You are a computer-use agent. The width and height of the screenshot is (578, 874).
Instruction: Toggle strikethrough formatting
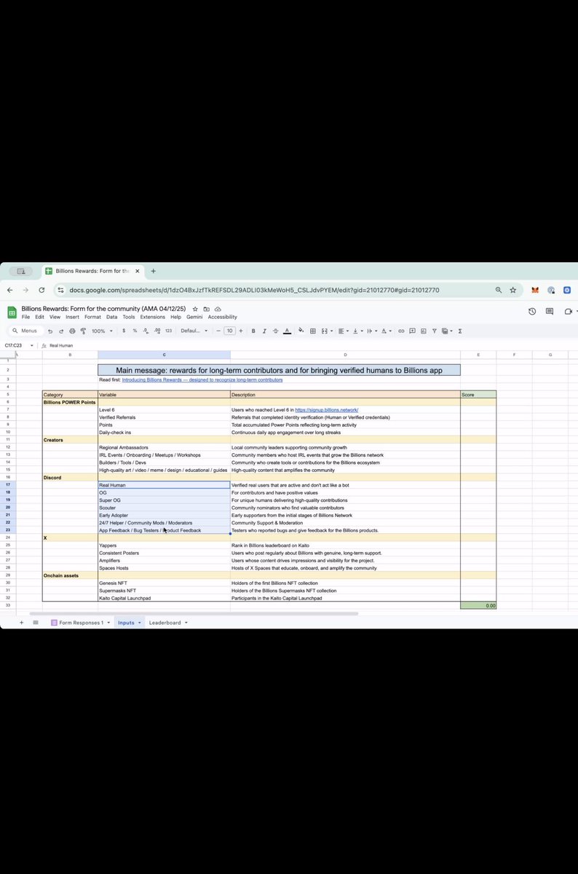275,331
